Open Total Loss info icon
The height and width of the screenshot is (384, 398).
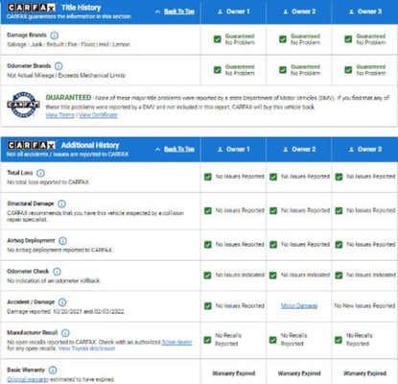click(x=40, y=173)
